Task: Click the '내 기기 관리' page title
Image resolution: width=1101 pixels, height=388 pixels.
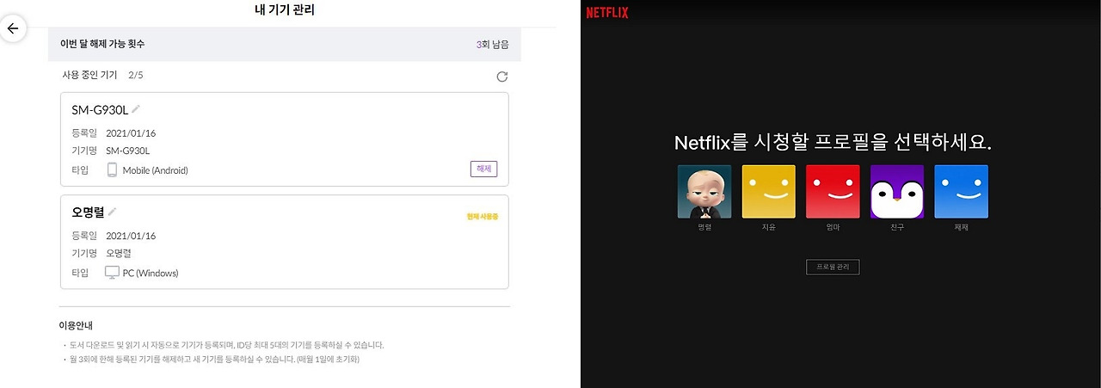Action: point(285,10)
